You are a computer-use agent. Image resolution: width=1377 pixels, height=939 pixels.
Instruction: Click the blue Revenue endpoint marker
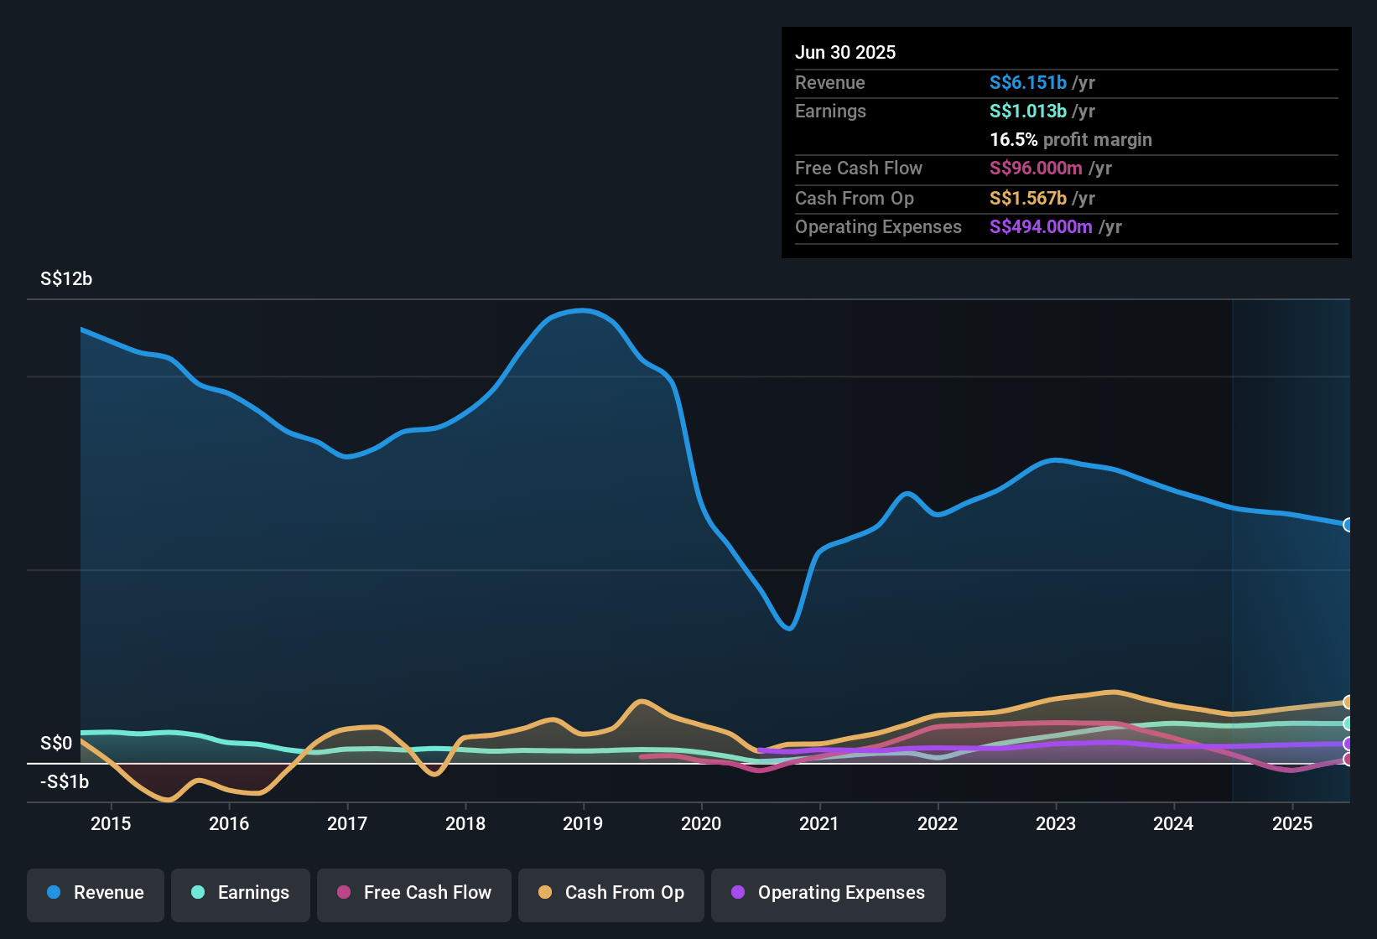coord(1348,525)
